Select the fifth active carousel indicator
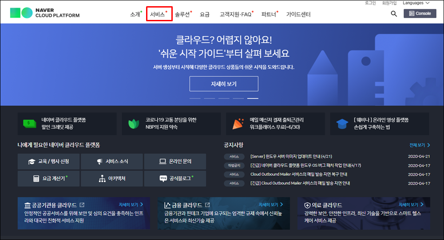The height and width of the screenshot is (240, 444). tap(253, 98)
